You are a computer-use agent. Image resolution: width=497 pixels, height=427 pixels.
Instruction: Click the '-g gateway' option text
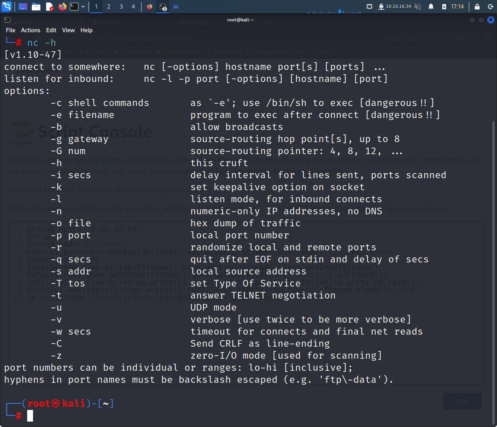(x=80, y=139)
